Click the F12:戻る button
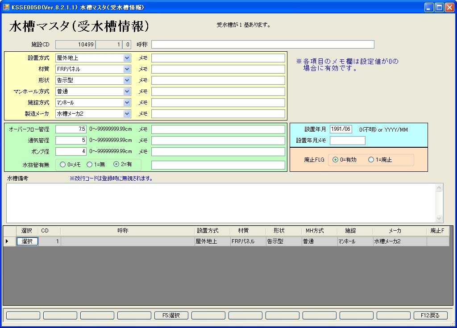Image resolution: width=457 pixels, height=328 pixels. [x=430, y=316]
